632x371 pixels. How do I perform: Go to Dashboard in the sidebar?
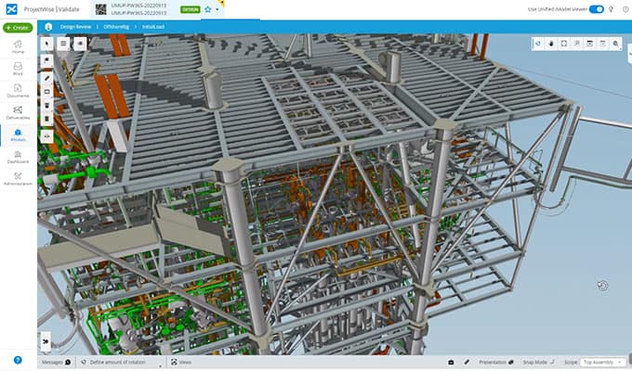18,158
